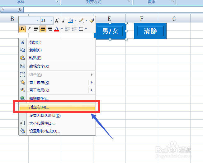The height and width of the screenshot is (163, 203).
Task: Expand the 组合(G) submenu arrow
Action: coord(92,74)
